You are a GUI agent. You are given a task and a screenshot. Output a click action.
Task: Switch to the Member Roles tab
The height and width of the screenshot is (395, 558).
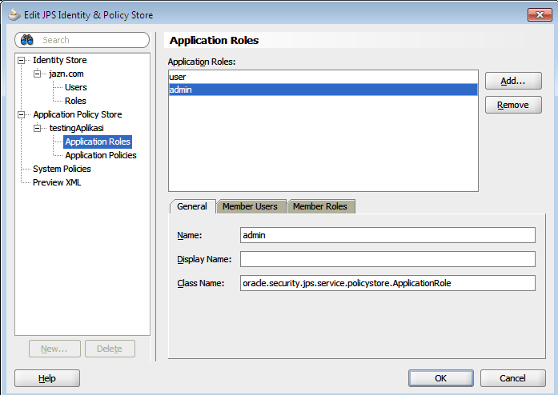[x=320, y=206]
